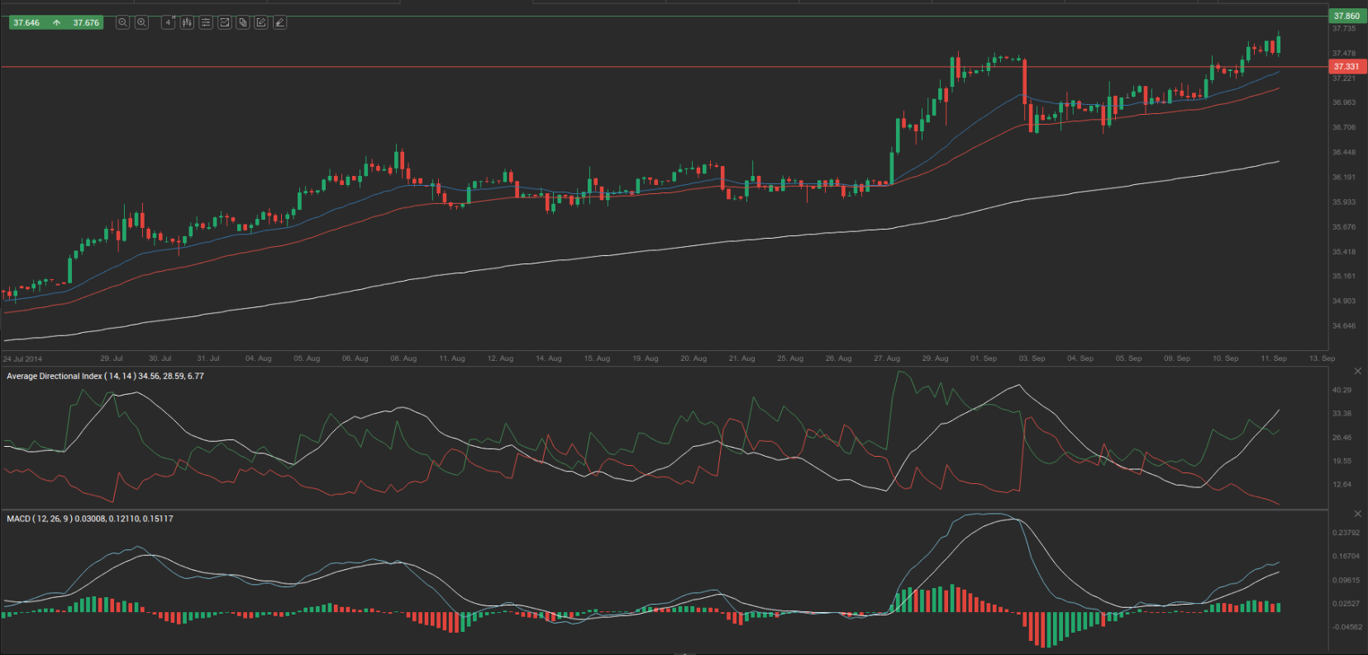Click the green 37.860 price label
1368x655 pixels.
pyautogui.click(x=1347, y=16)
